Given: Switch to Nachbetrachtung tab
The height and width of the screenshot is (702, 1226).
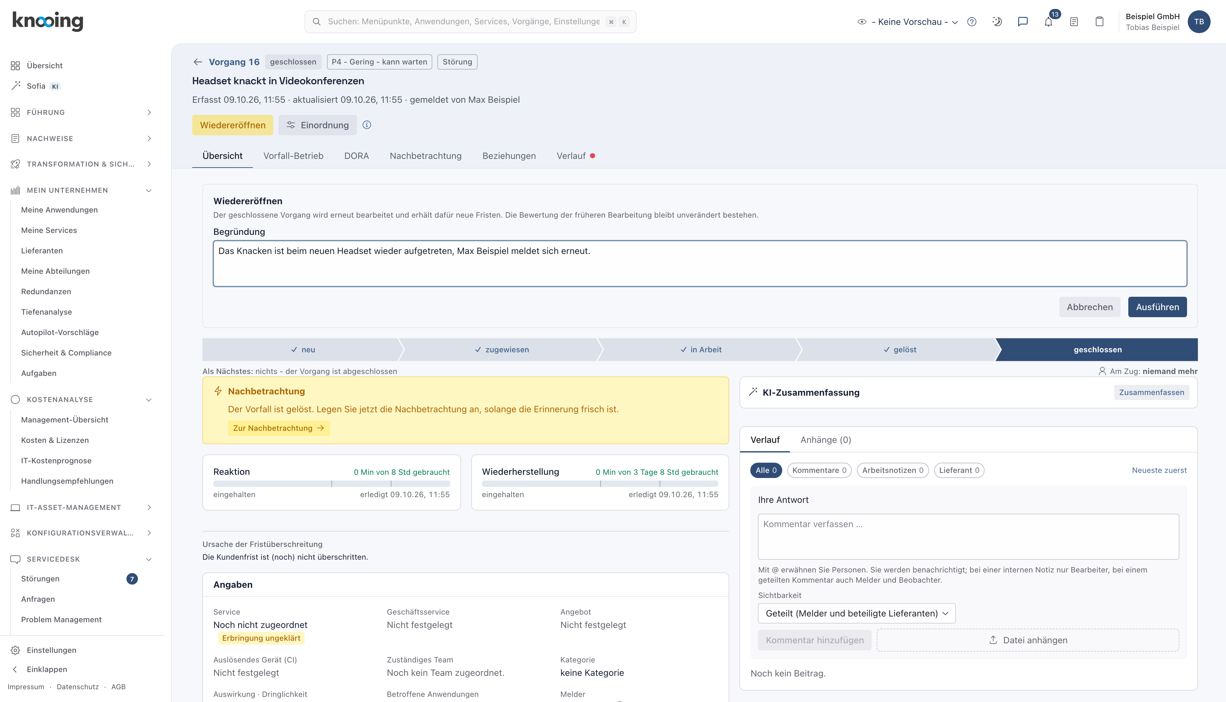Looking at the screenshot, I should (x=425, y=156).
